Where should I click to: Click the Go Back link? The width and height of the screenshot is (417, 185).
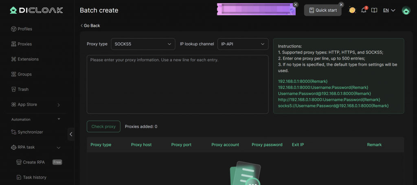(x=90, y=26)
